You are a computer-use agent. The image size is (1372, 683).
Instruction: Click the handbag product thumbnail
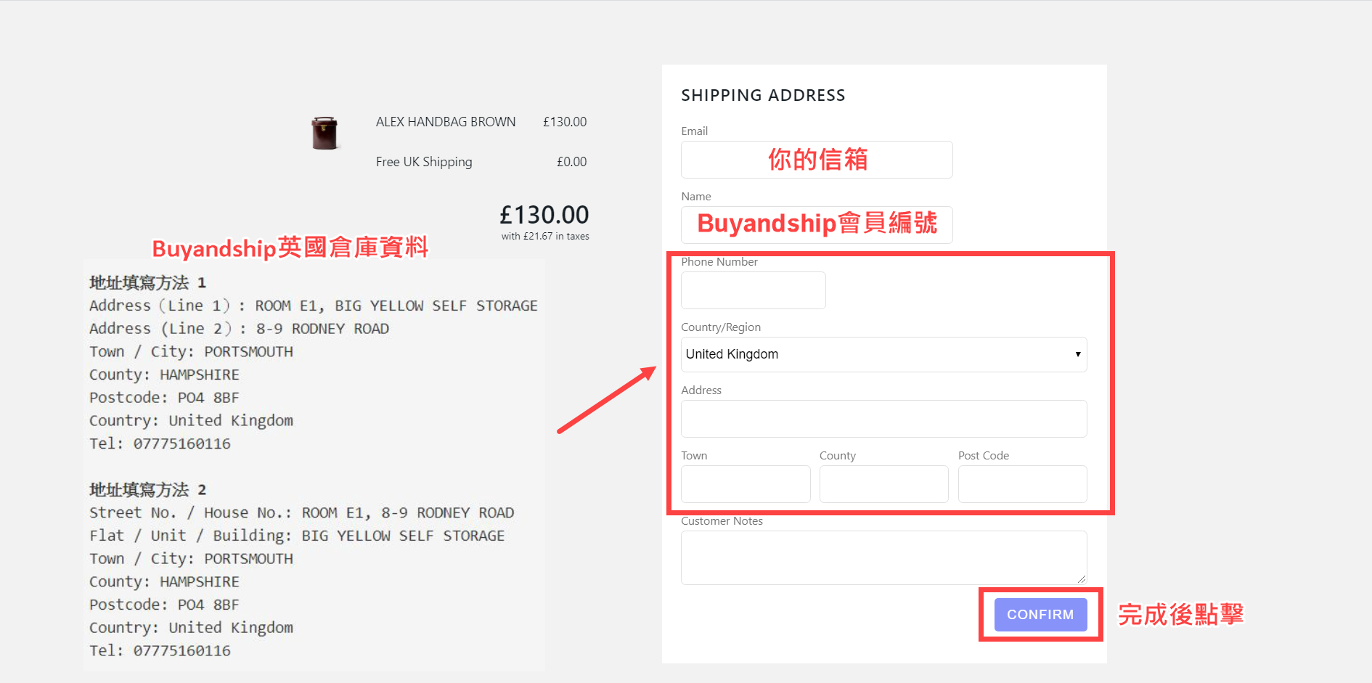(324, 133)
